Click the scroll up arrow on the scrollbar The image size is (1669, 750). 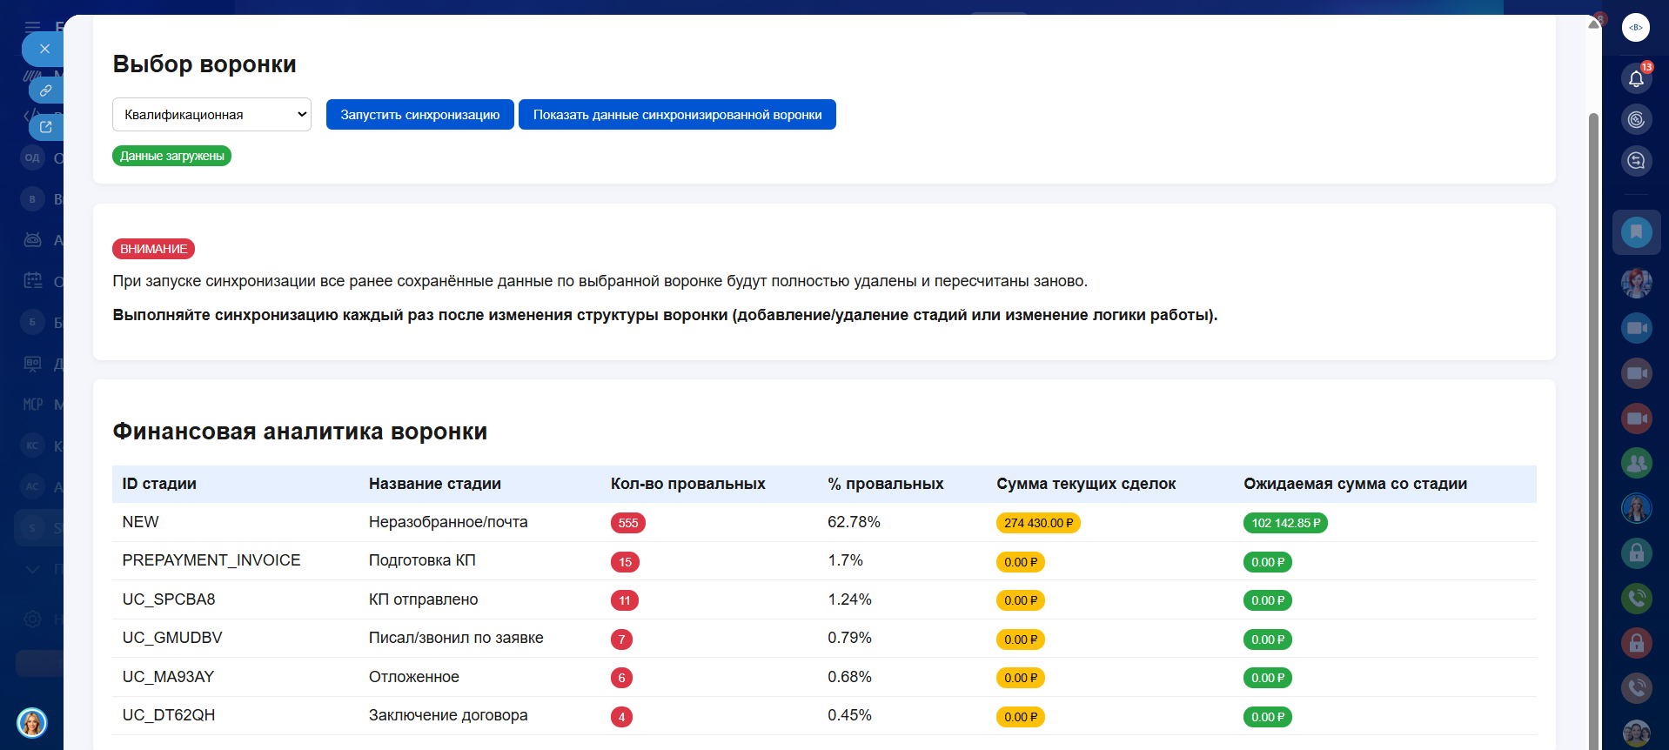click(1594, 23)
